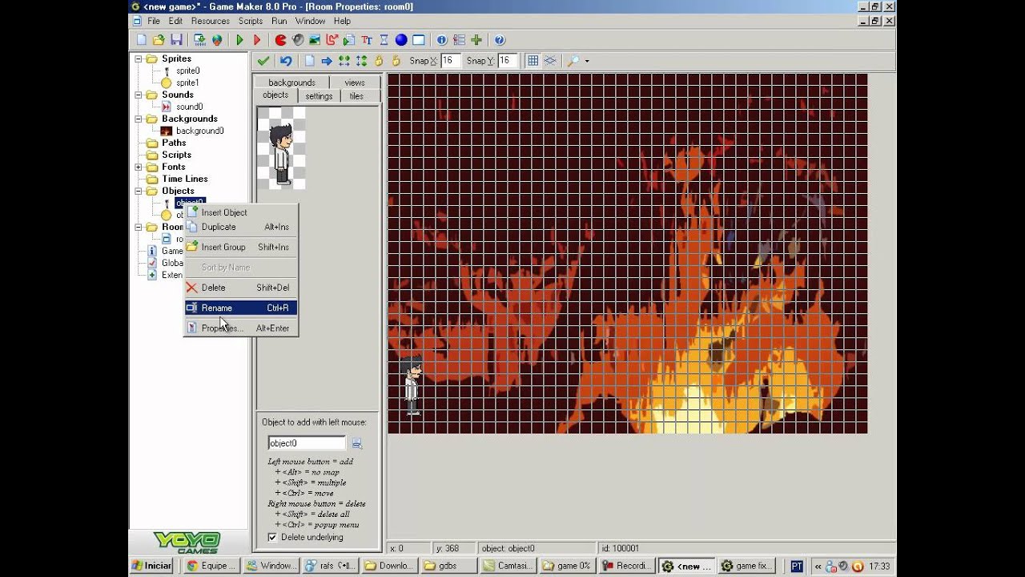The width and height of the screenshot is (1025, 577).
Task: Switch to the settings tab
Action: pyautogui.click(x=319, y=96)
